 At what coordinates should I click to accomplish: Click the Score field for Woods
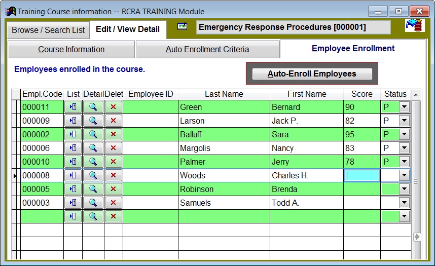point(362,175)
